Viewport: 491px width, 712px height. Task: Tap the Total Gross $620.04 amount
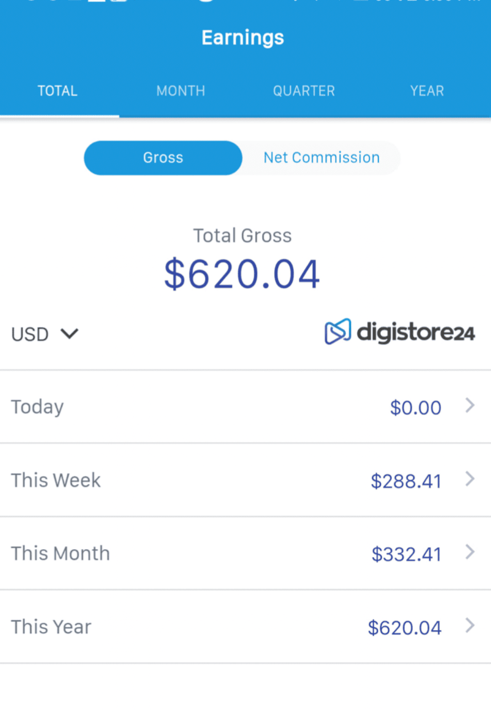(242, 274)
